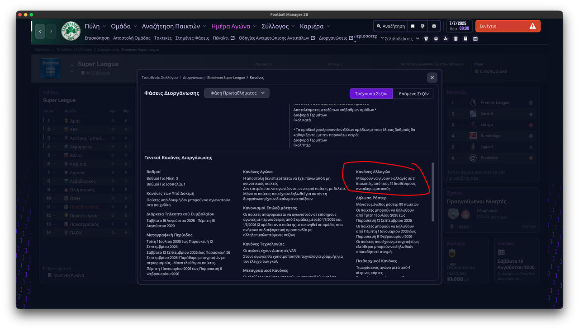This screenshot has width=579, height=330.
Task: Click the shield icon next to bookmarks
Action: tap(422, 26)
